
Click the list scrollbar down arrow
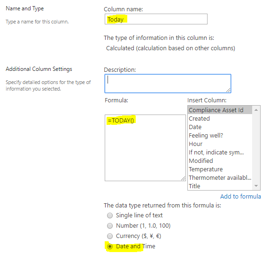pyautogui.click(x=256, y=186)
